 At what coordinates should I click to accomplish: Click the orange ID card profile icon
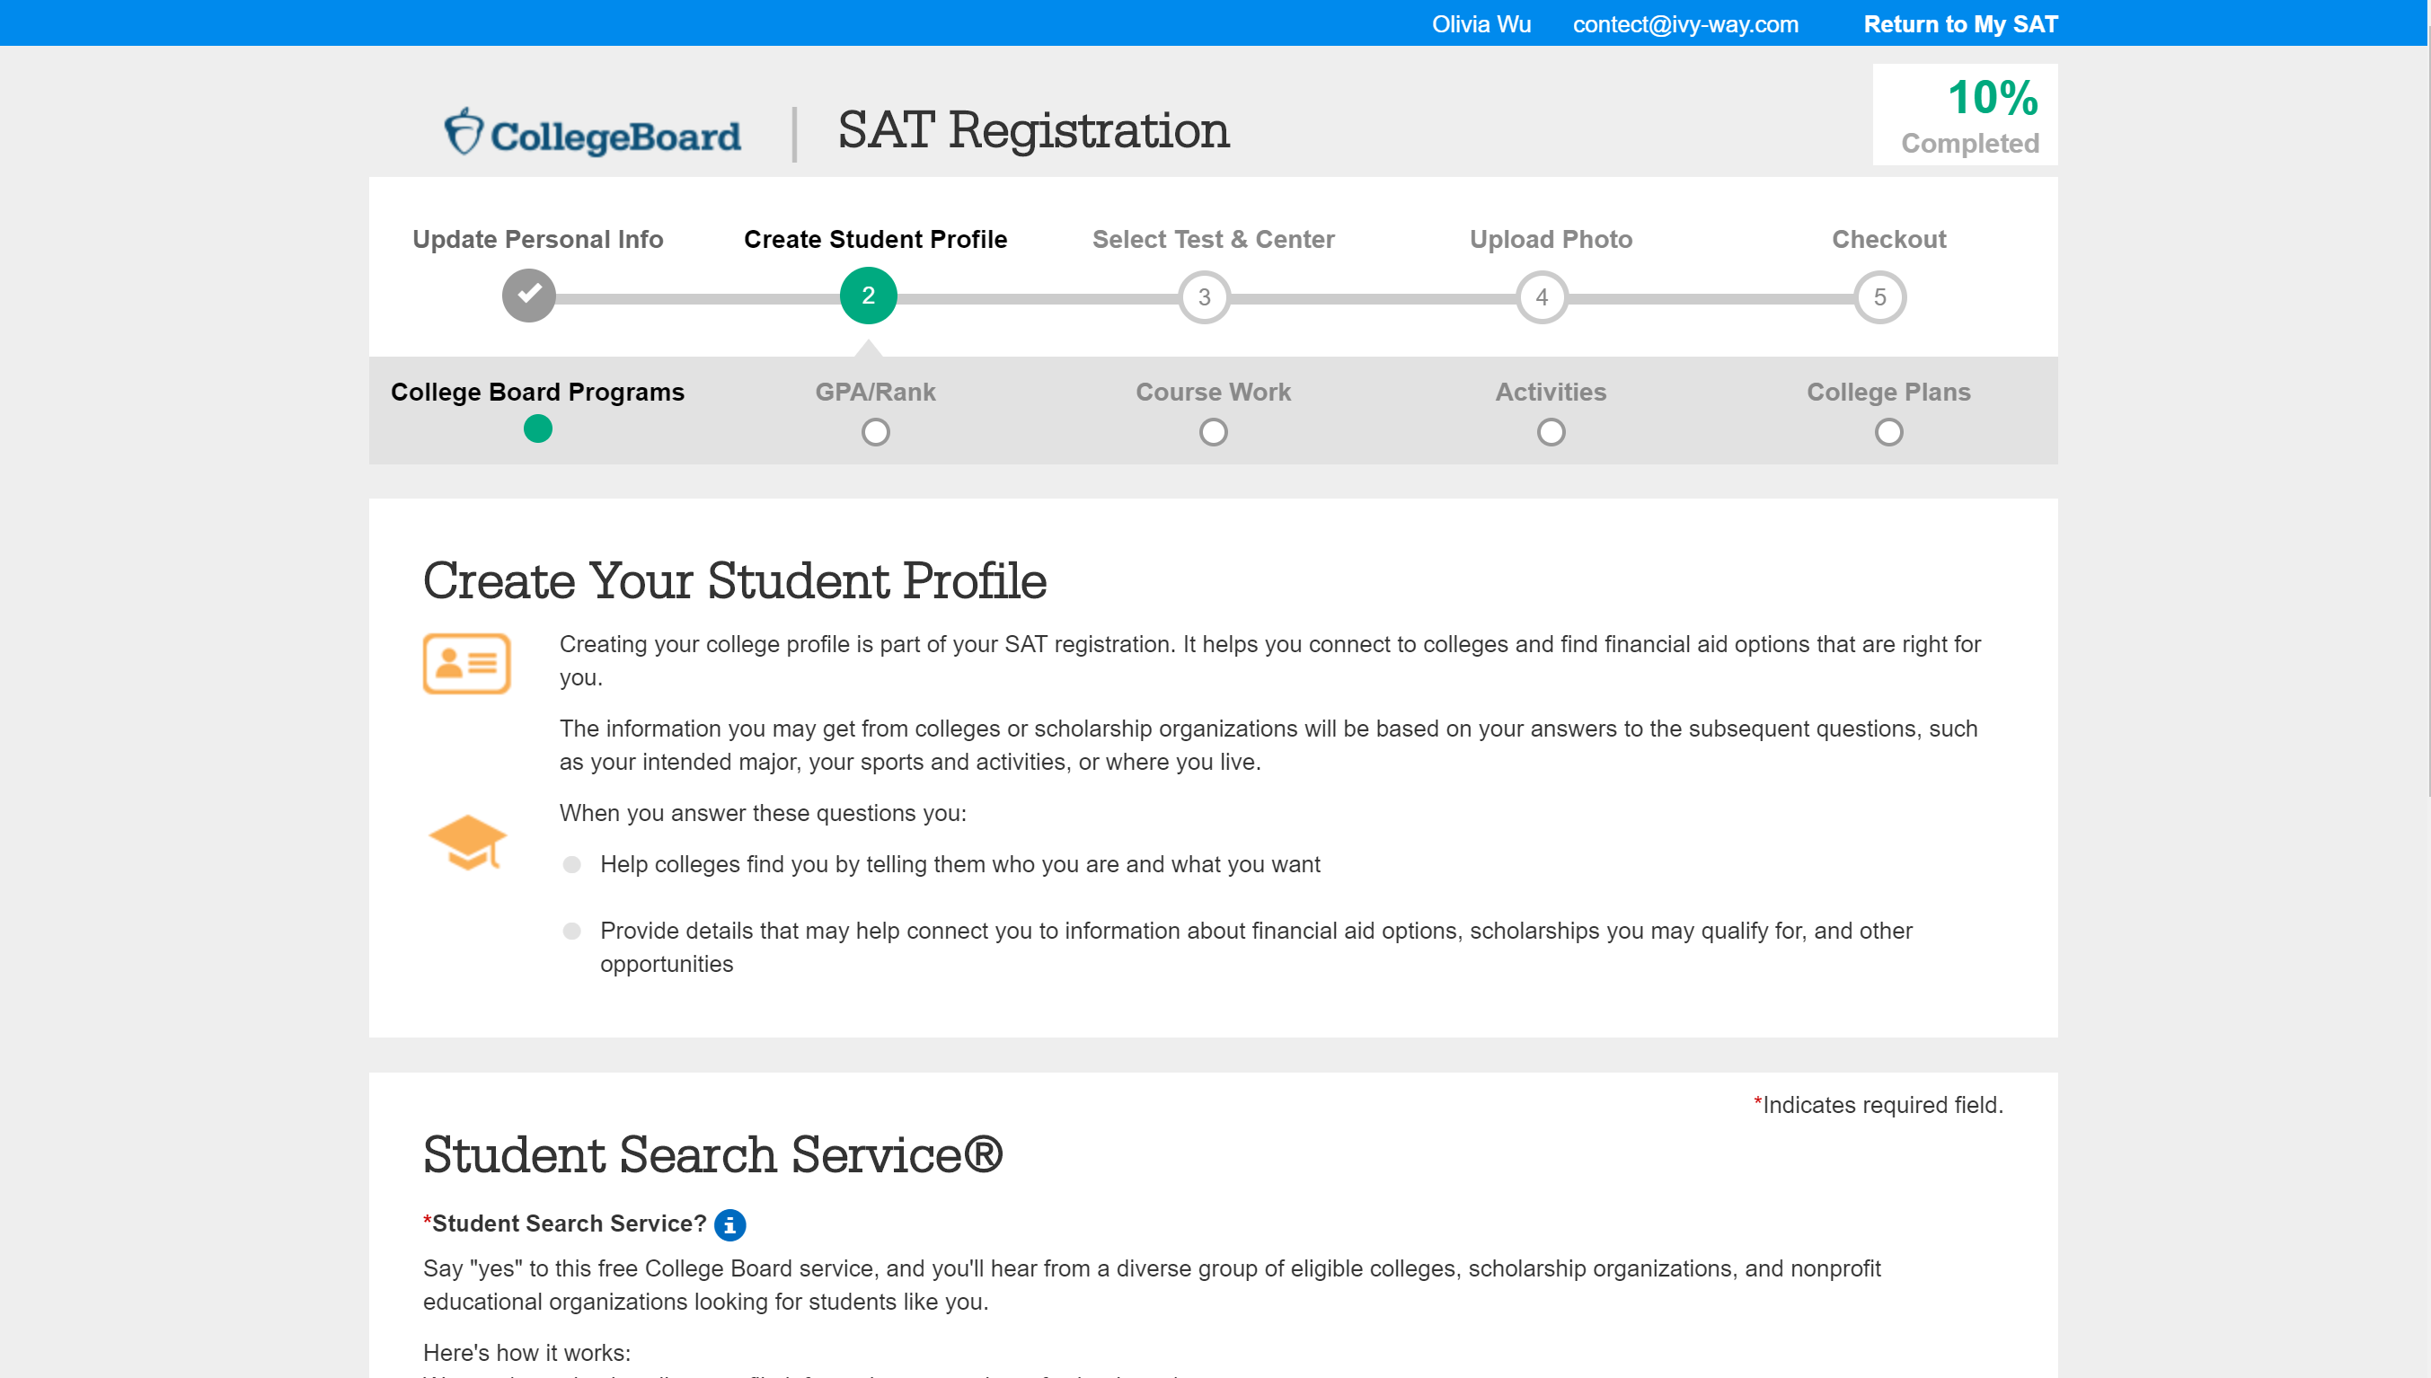[466, 664]
